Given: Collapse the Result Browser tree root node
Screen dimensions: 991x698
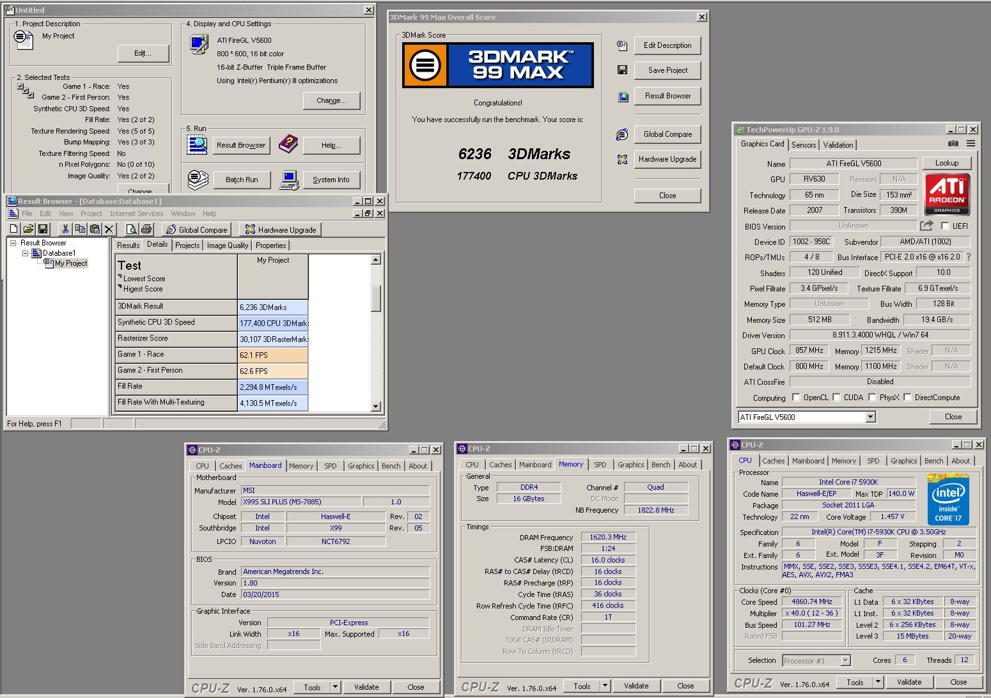Looking at the screenshot, I should click(x=13, y=243).
